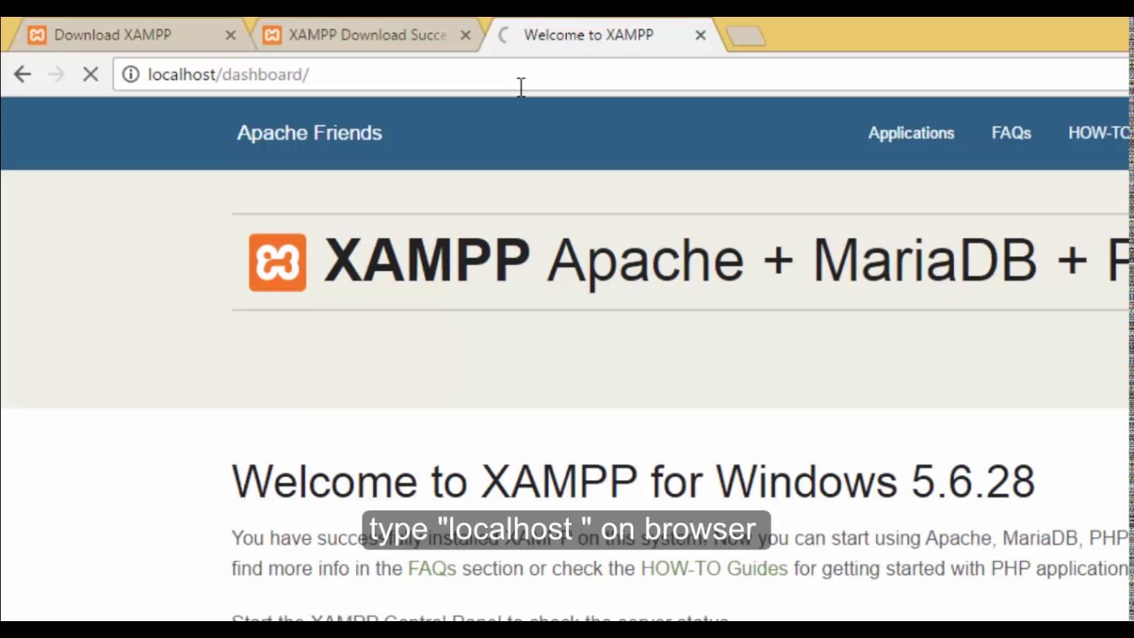The width and height of the screenshot is (1134, 638).
Task: Click the orange XAMPP logo
Action: click(x=277, y=262)
